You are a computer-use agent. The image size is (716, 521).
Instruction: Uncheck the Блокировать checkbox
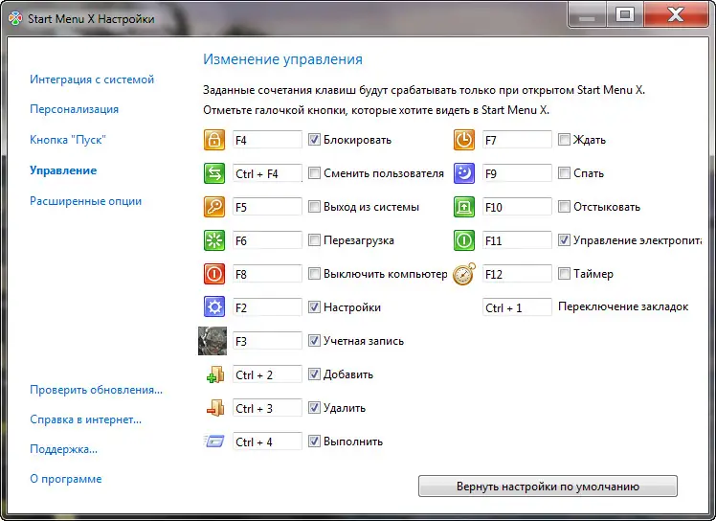click(314, 140)
